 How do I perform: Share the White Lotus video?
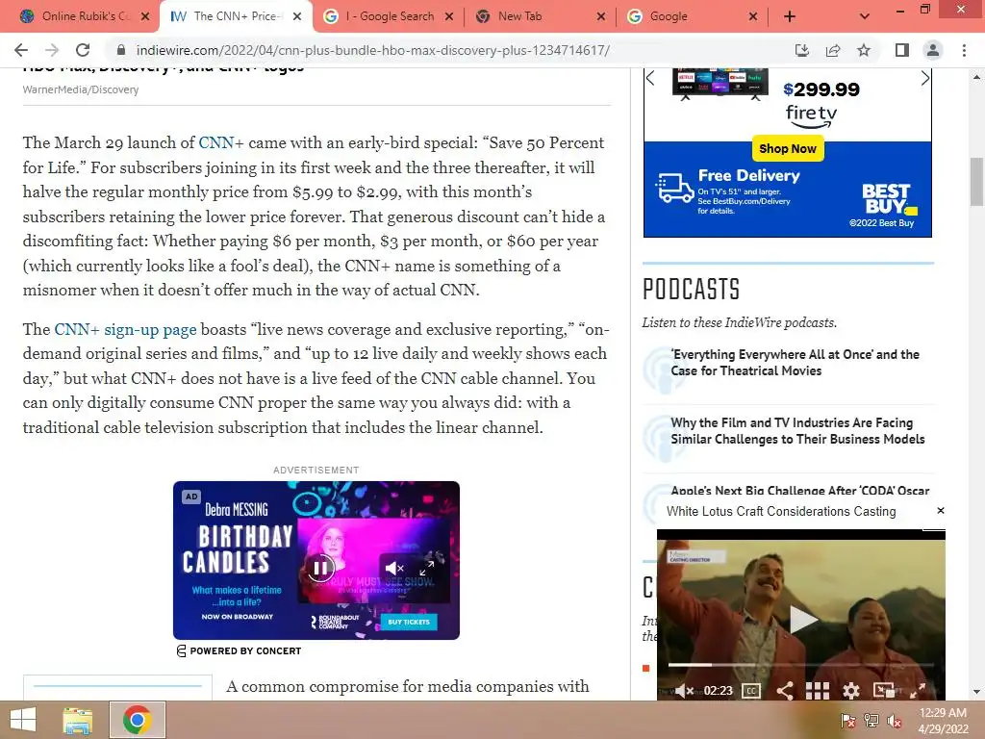pyautogui.click(x=785, y=691)
